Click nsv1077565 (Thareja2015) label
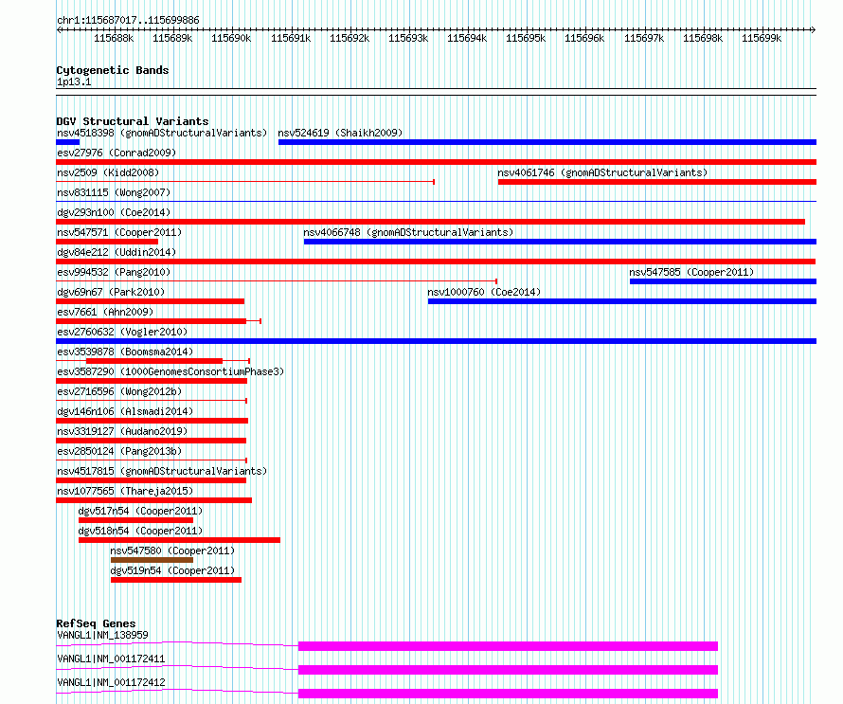 pos(125,491)
